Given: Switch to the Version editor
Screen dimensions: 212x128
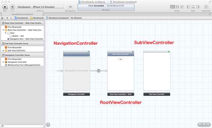Looking at the screenshot, I should [182, 7].
